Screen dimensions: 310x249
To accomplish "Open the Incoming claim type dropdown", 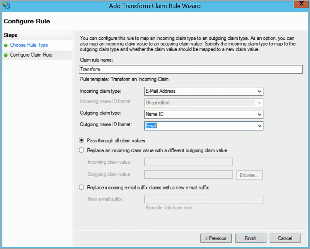I will tap(260, 91).
